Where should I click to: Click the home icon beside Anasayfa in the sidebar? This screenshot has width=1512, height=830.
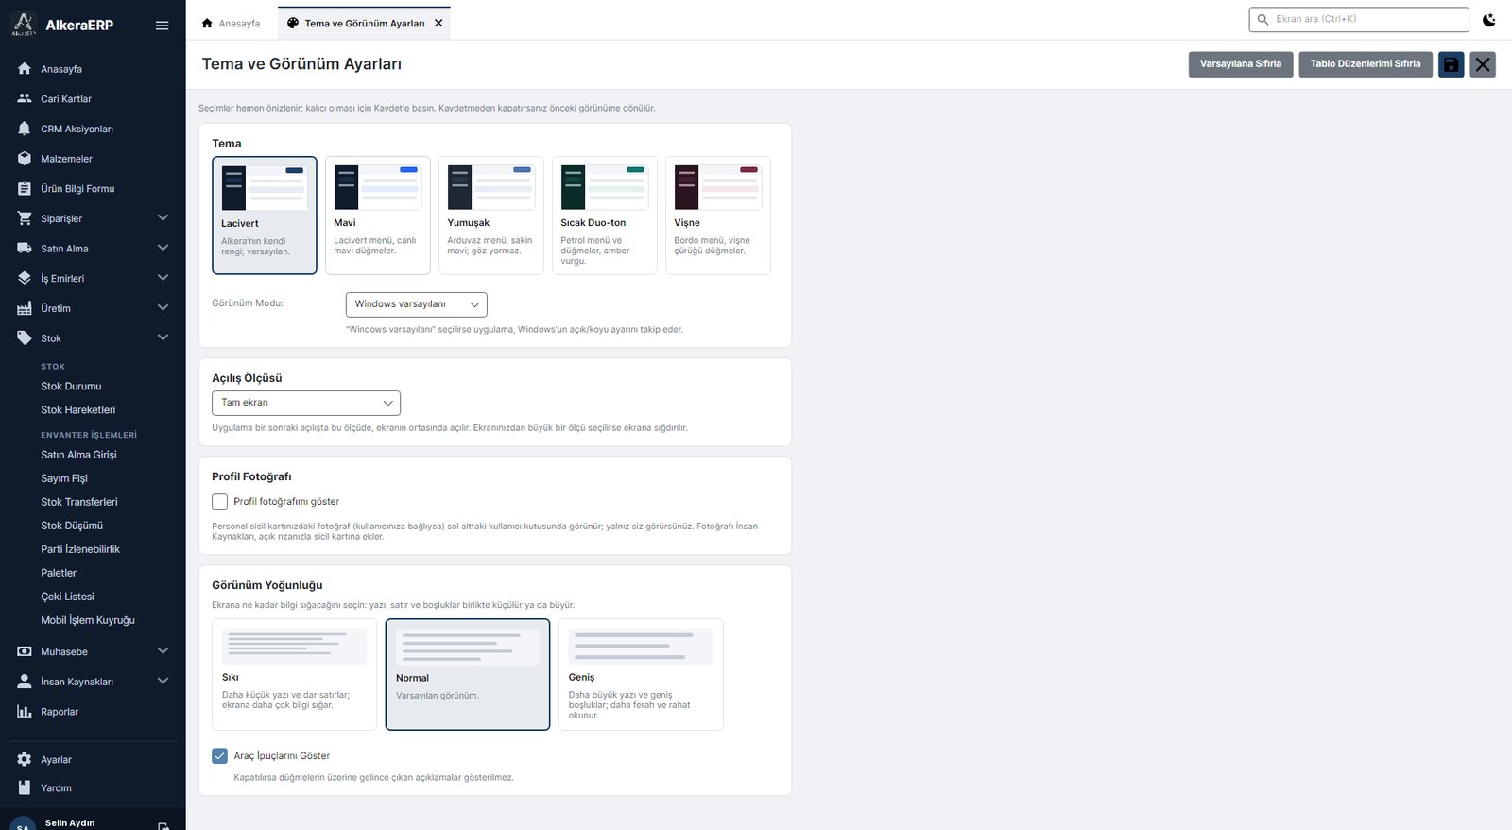(x=25, y=69)
